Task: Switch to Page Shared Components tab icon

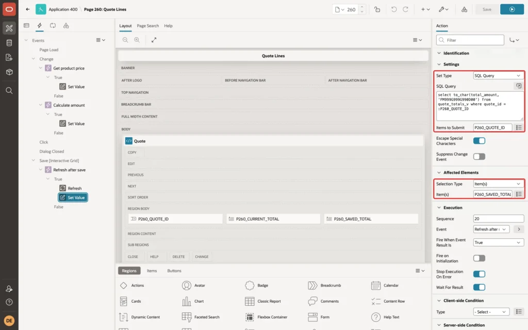Action: coord(66,26)
